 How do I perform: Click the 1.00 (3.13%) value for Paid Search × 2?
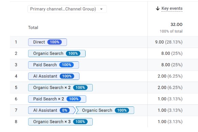[170, 99]
